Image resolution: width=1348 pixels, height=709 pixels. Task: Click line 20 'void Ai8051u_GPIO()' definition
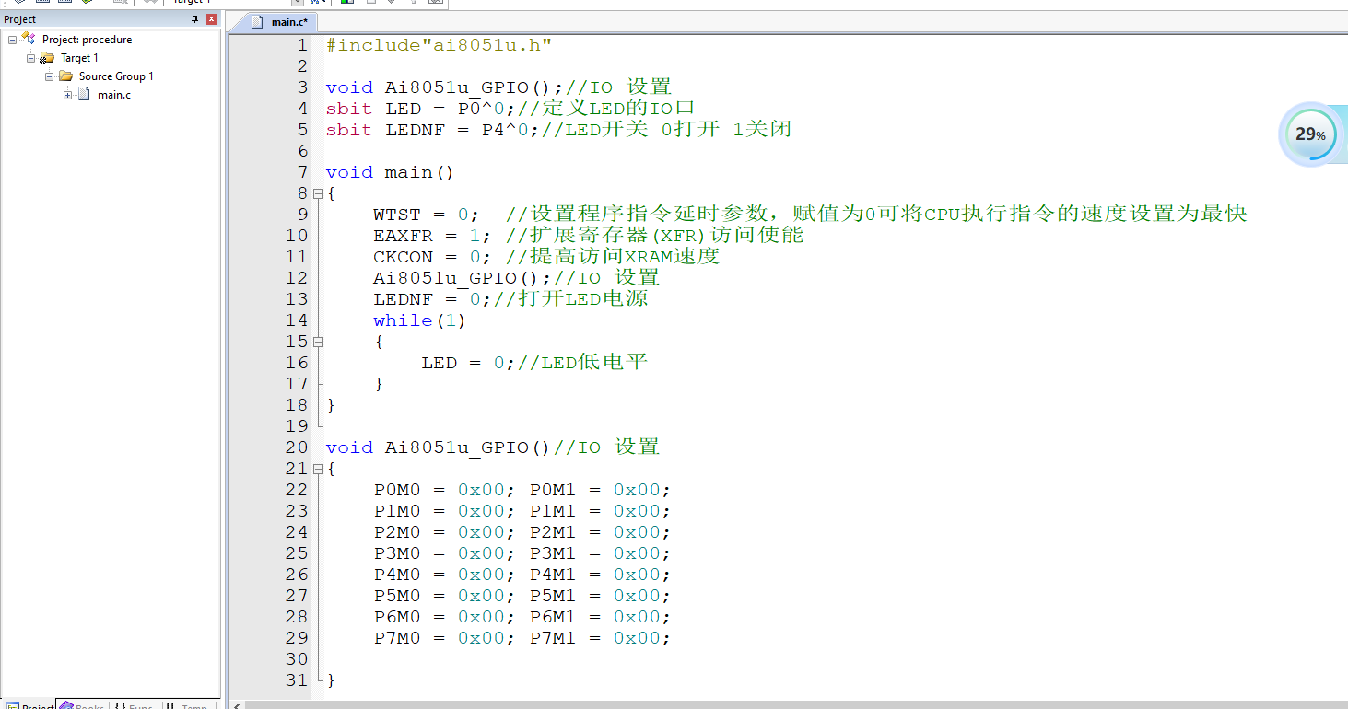point(439,447)
